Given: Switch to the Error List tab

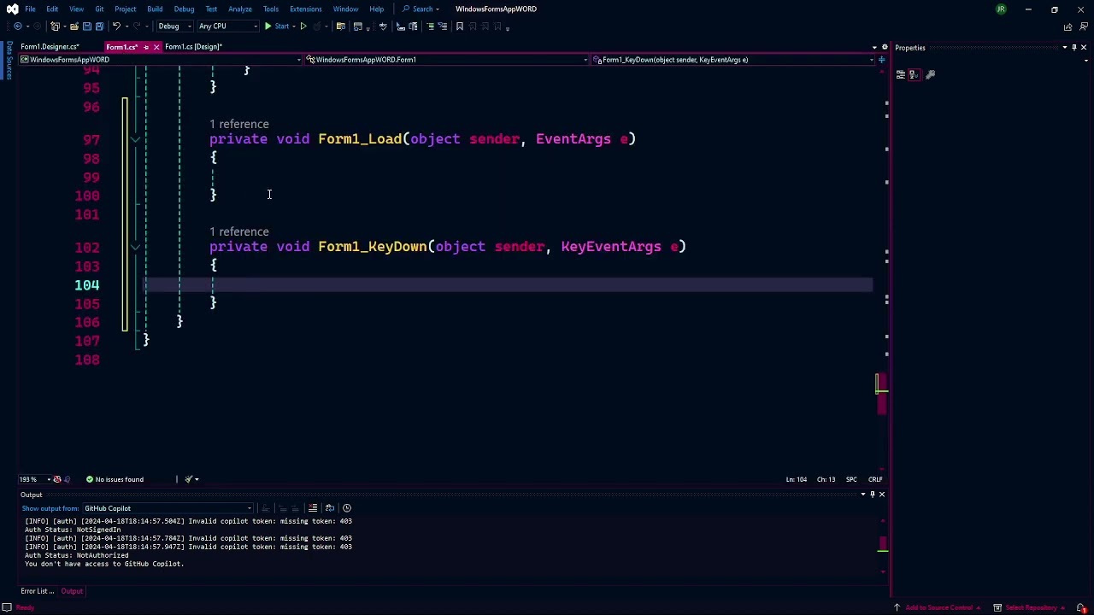Looking at the screenshot, I should (38, 591).
